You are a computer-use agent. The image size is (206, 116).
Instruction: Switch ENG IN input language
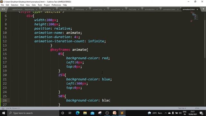pos(184,113)
